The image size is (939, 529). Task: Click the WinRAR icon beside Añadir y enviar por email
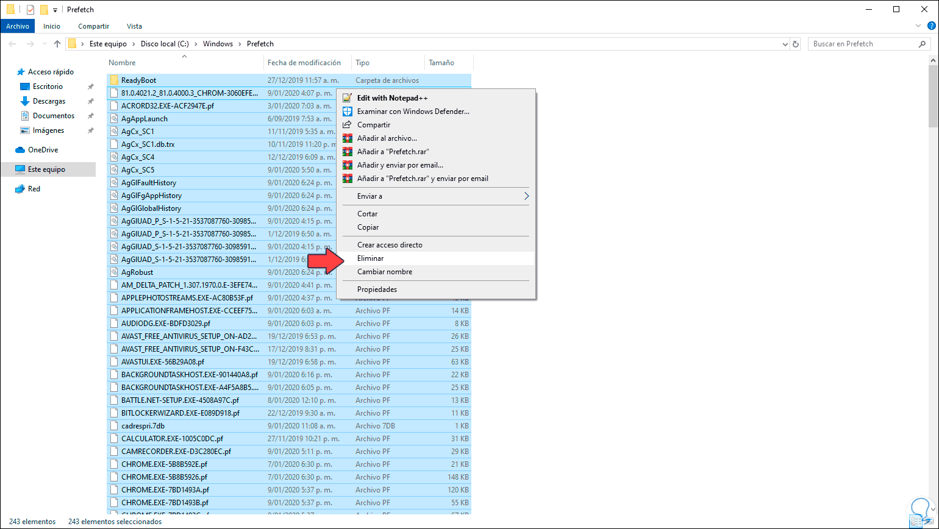(348, 165)
